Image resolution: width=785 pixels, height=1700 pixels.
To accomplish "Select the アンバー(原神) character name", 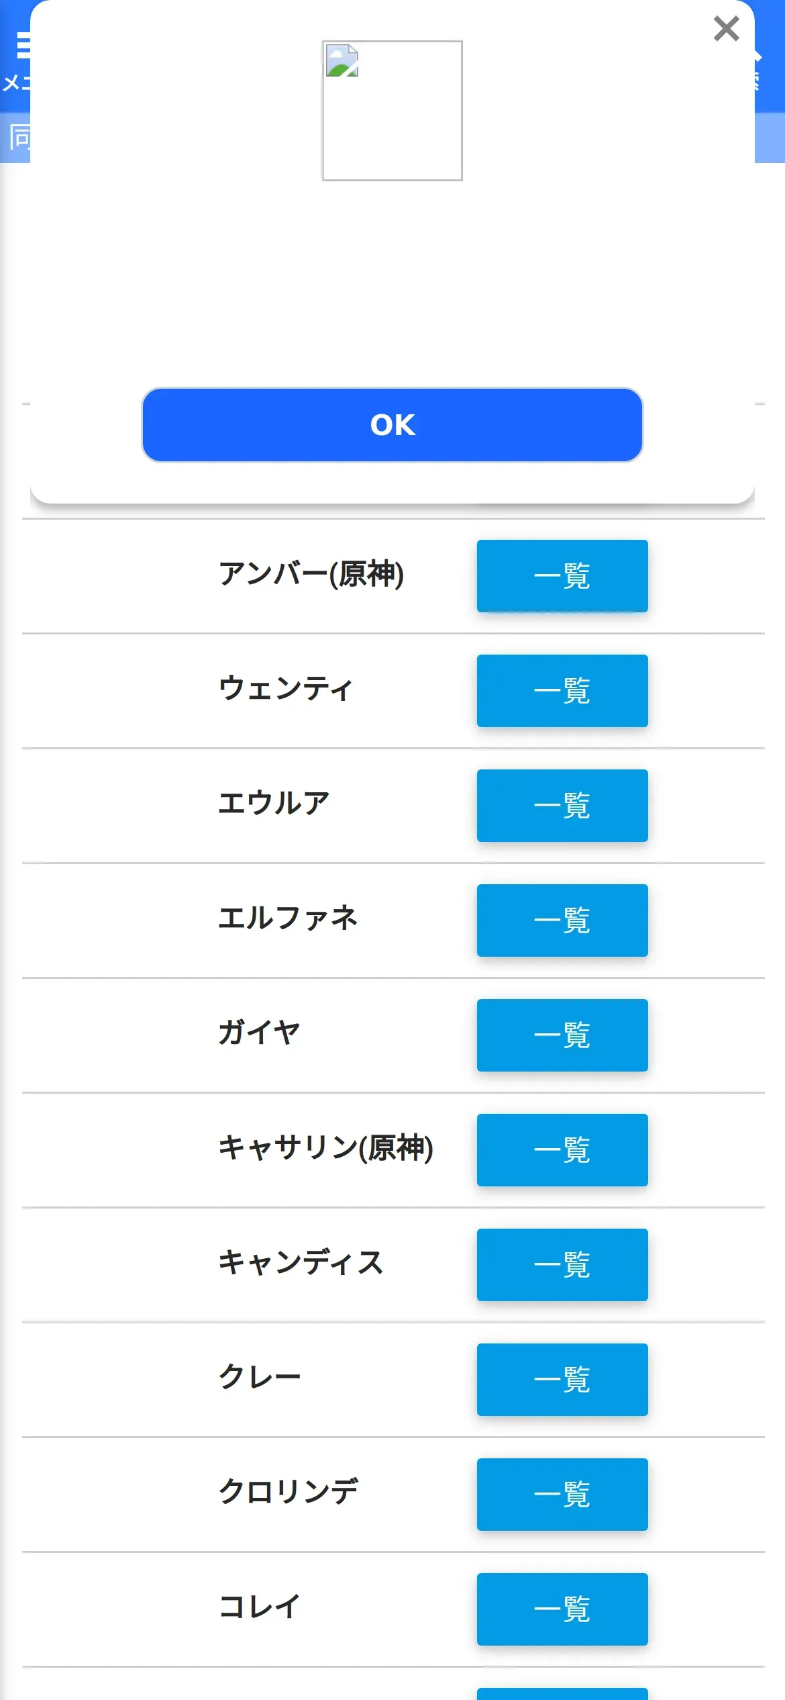I will pos(311,574).
